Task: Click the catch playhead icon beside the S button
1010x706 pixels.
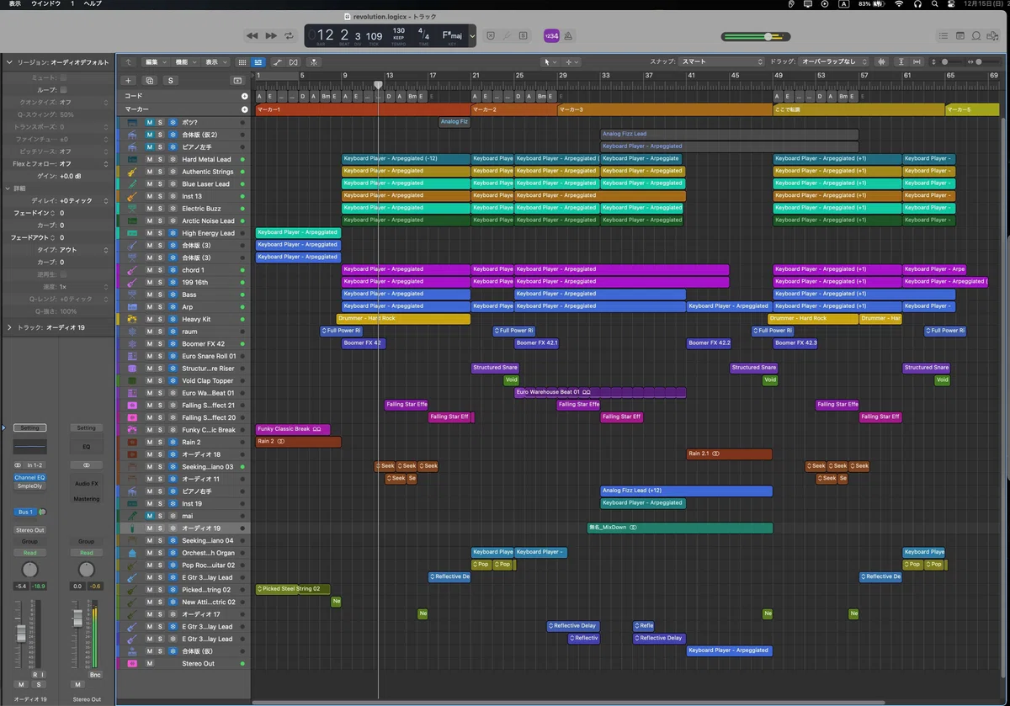Action: pyautogui.click(x=237, y=80)
